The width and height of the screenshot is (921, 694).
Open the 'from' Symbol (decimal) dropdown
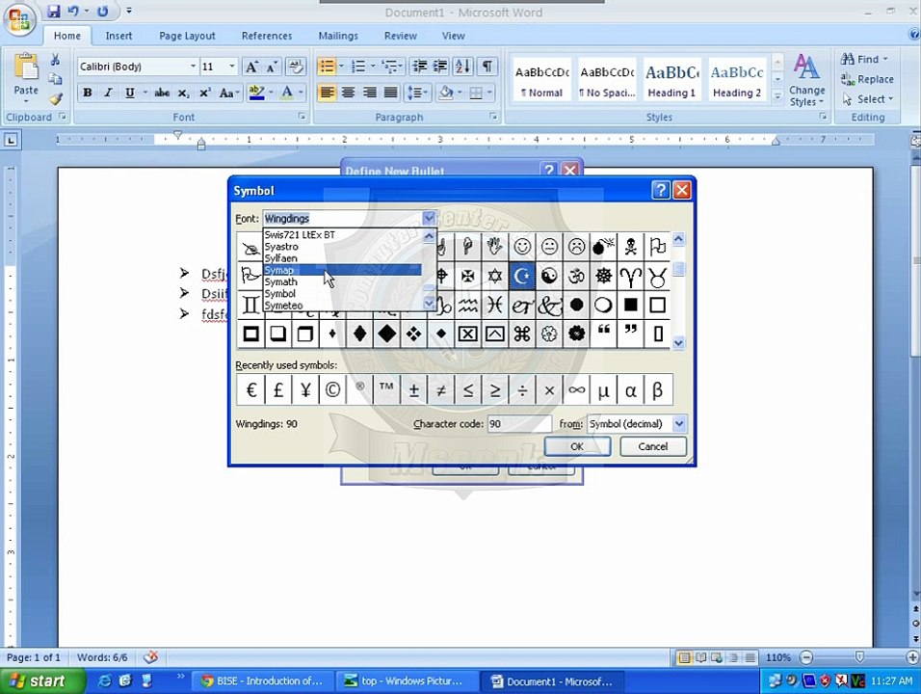click(679, 424)
